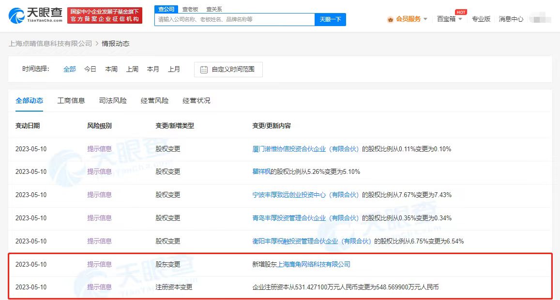Screen dimensions: 560x300
Task: Select the 查关系 search tab
Action: (214, 9)
